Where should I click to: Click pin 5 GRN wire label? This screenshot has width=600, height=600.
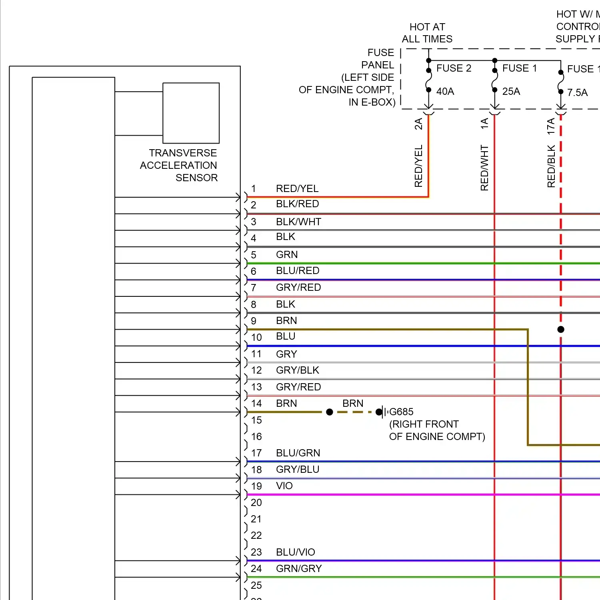click(287, 255)
